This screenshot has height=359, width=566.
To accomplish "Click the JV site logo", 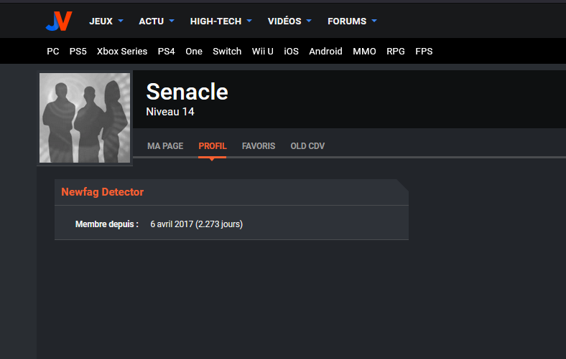I will 58,21.
